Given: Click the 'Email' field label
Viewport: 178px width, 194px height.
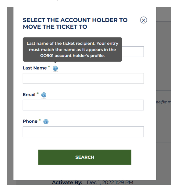Looking at the screenshot, I should 29,95.
